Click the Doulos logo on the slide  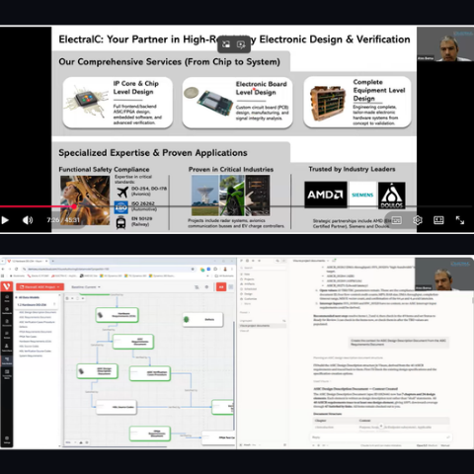click(x=392, y=195)
